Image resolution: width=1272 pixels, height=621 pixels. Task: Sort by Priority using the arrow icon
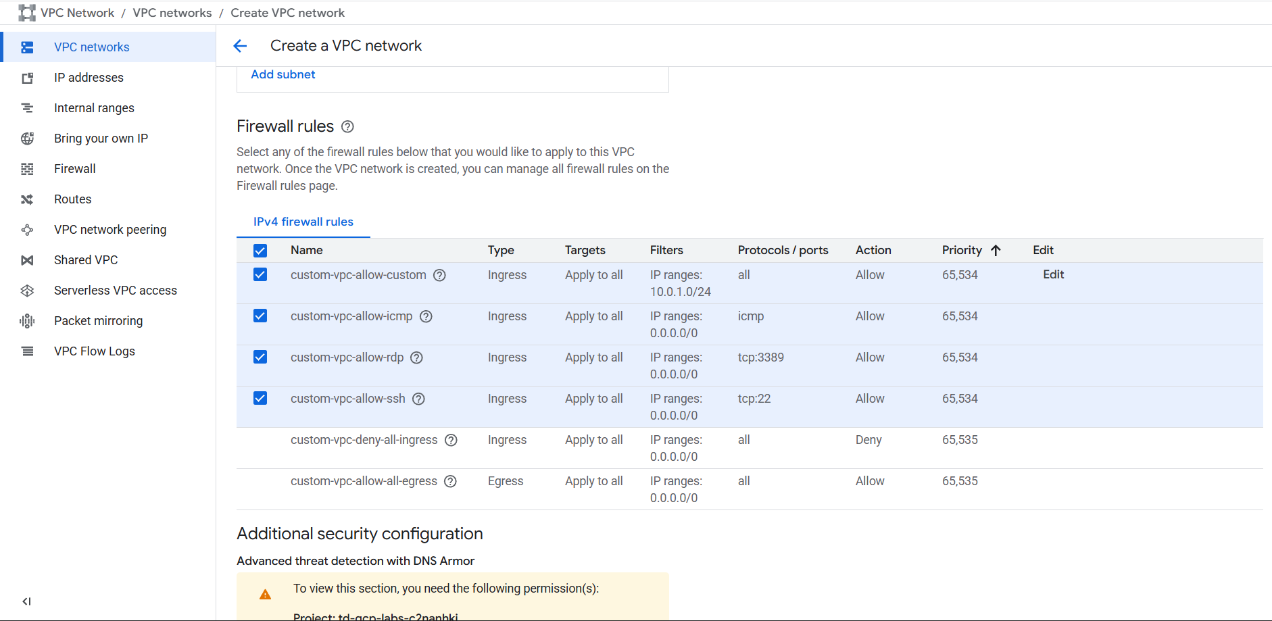point(996,251)
